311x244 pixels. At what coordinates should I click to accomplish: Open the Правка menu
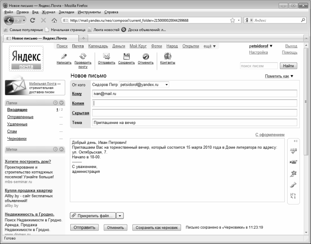pyautogui.click(x=23, y=12)
